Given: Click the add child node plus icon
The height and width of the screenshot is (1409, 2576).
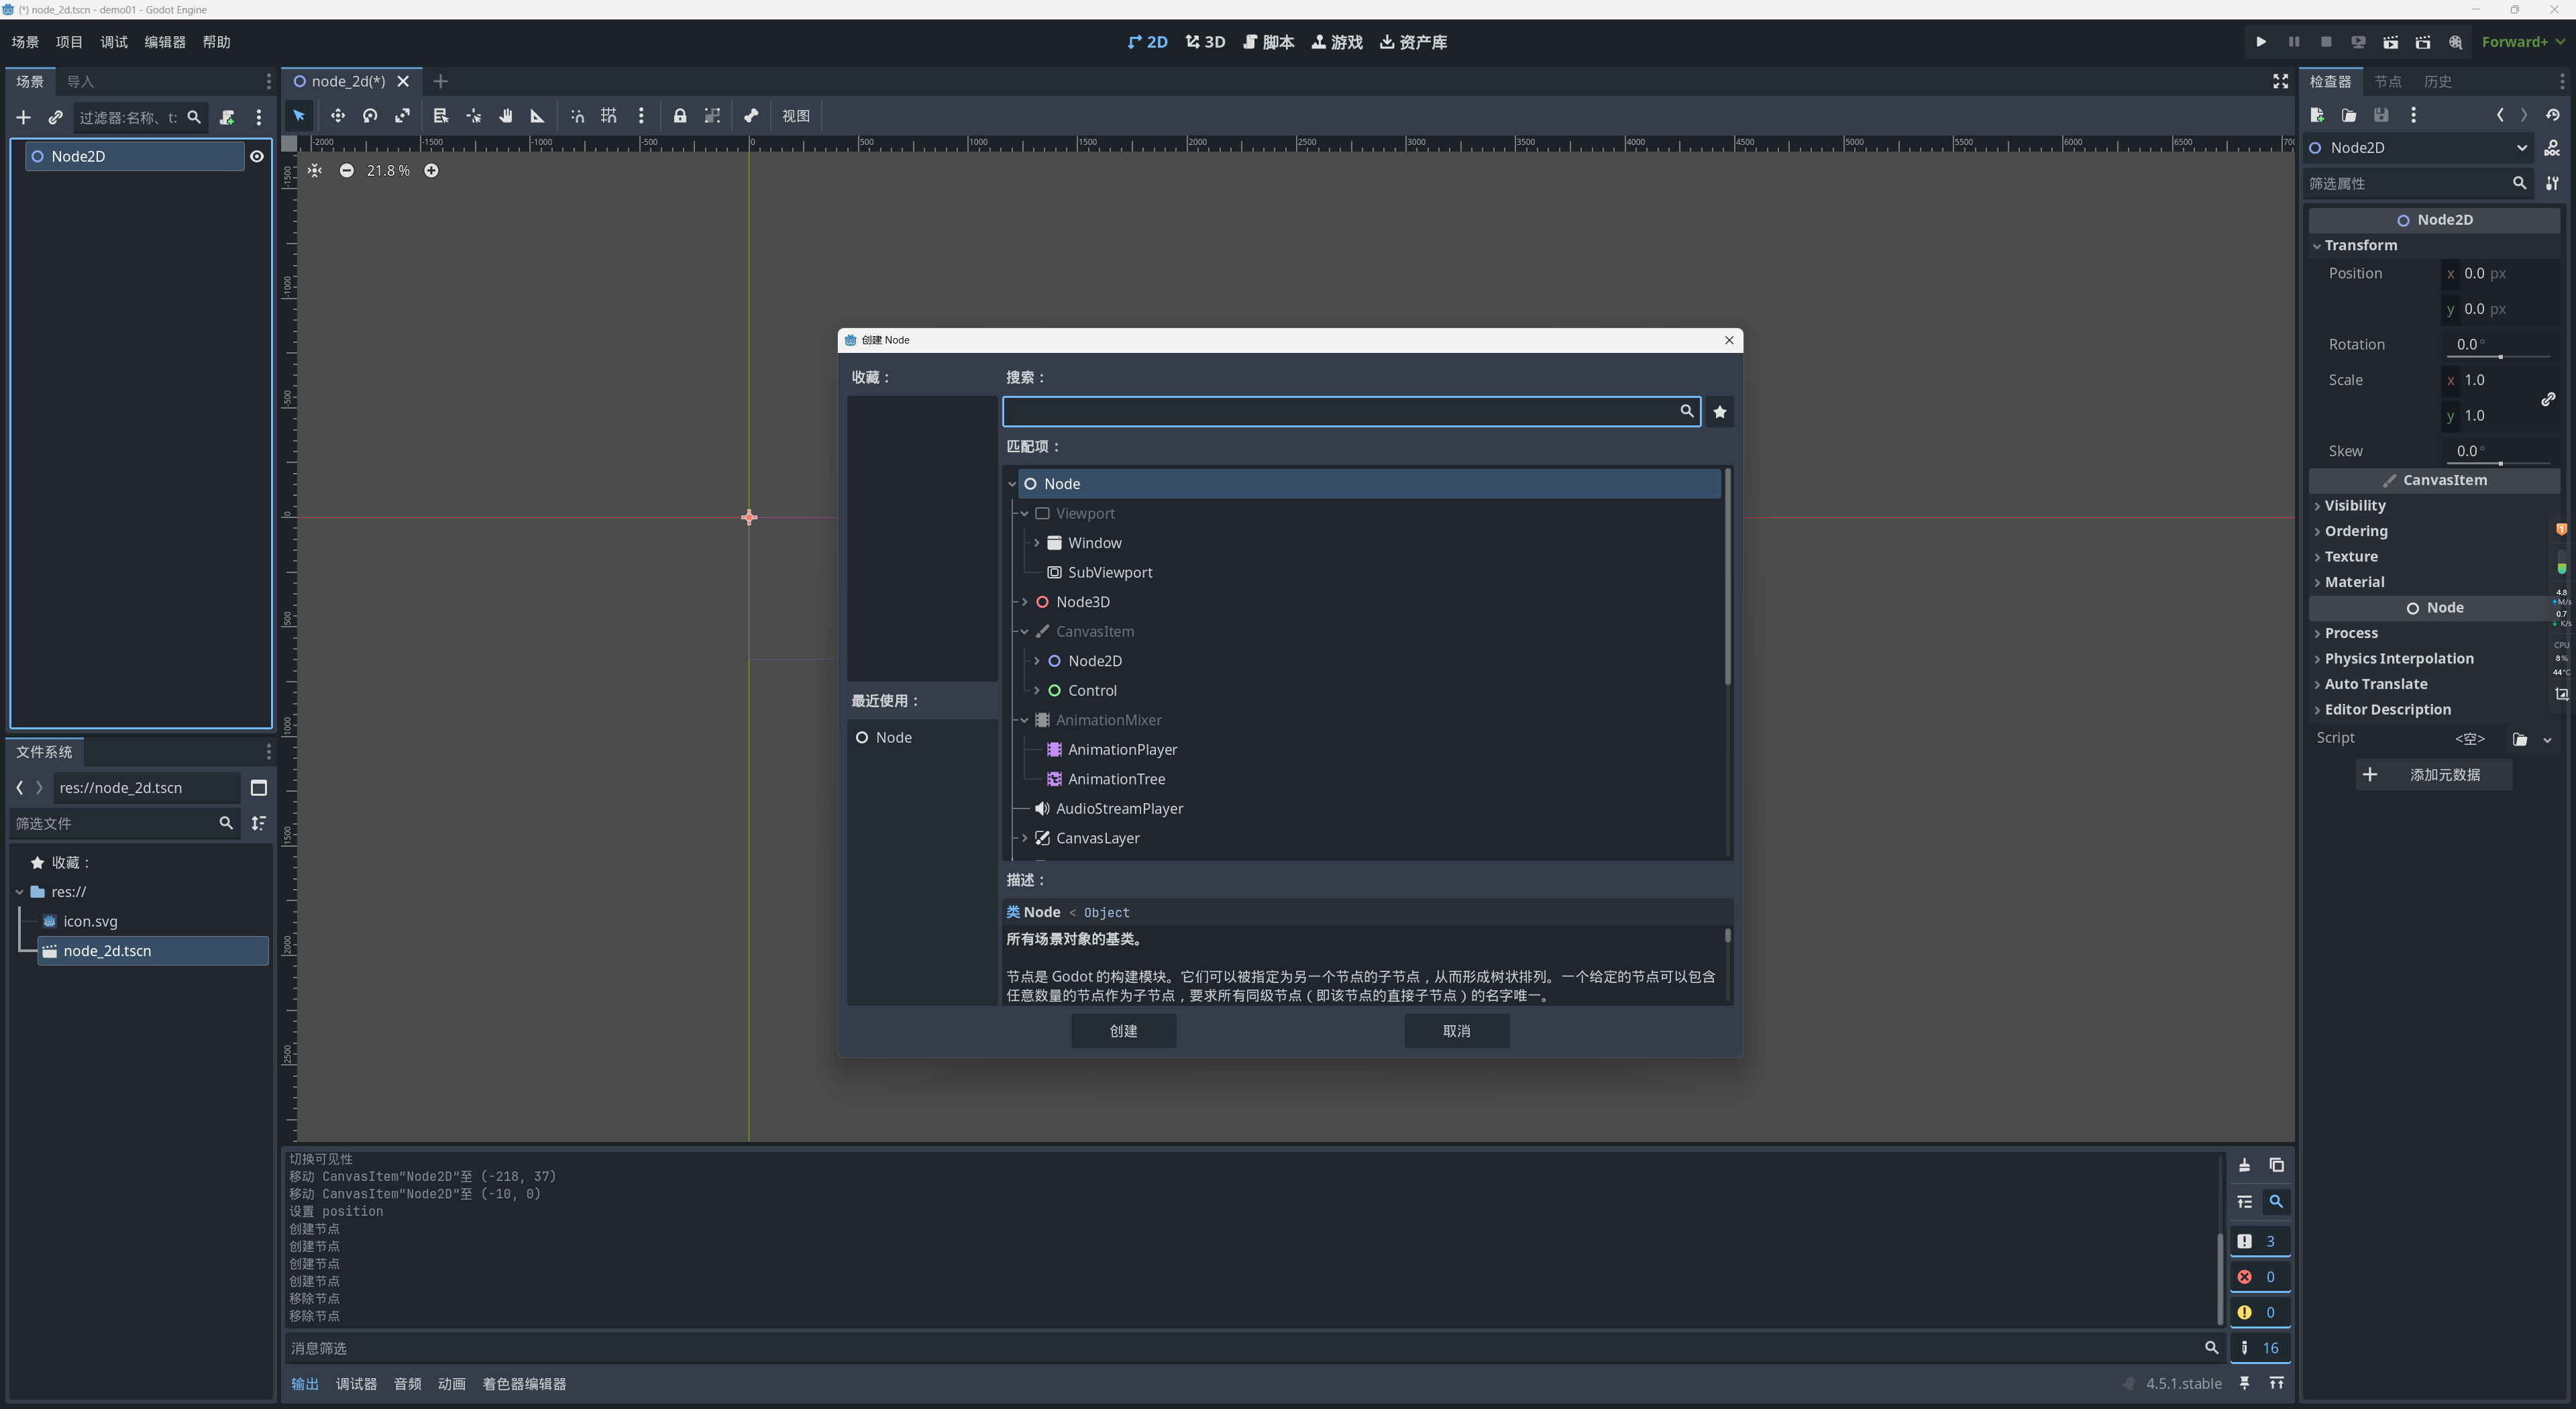Looking at the screenshot, I should pos(23,118).
